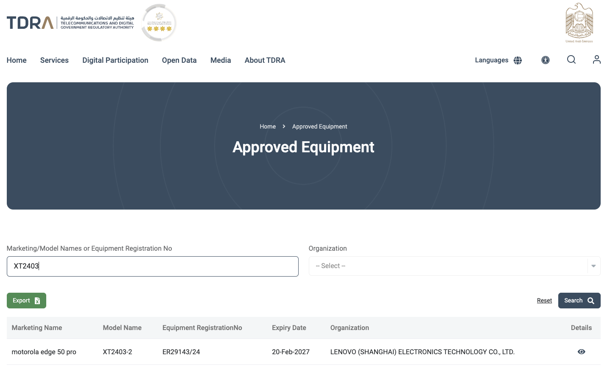The width and height of the screenshot is (610, 375).
Task: Open the Languages menu
Action: [x=492, y=60]
